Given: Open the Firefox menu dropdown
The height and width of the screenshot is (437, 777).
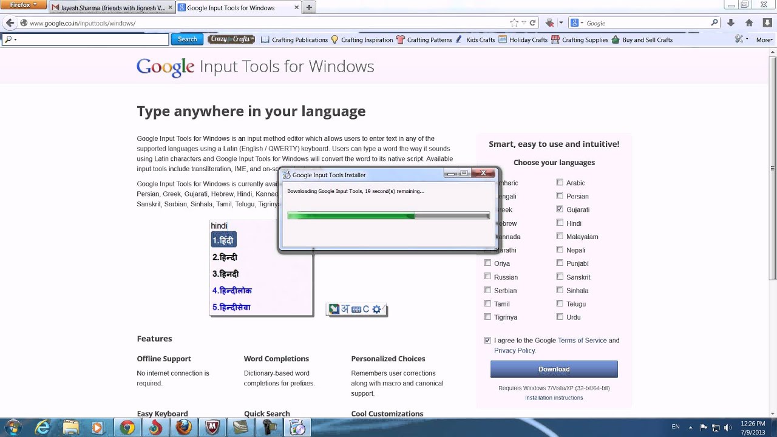Looking at the screenshot, I should [23, 5].
